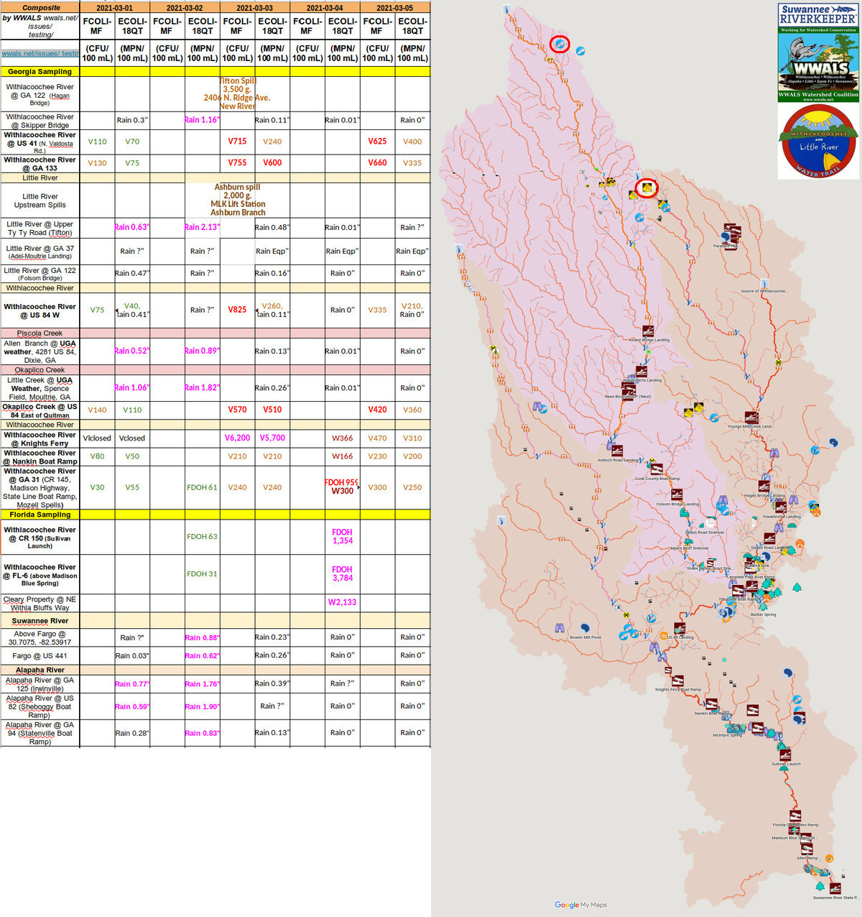The height and width of the screenshot is (917, 862).
Task: Click the Rain 2.13" cell for Upper Ty Ty Road
Action: (203, 227)
